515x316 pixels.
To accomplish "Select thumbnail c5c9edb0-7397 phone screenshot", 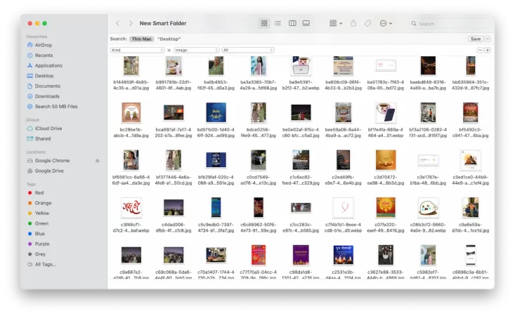I will [x=216, y=207].
